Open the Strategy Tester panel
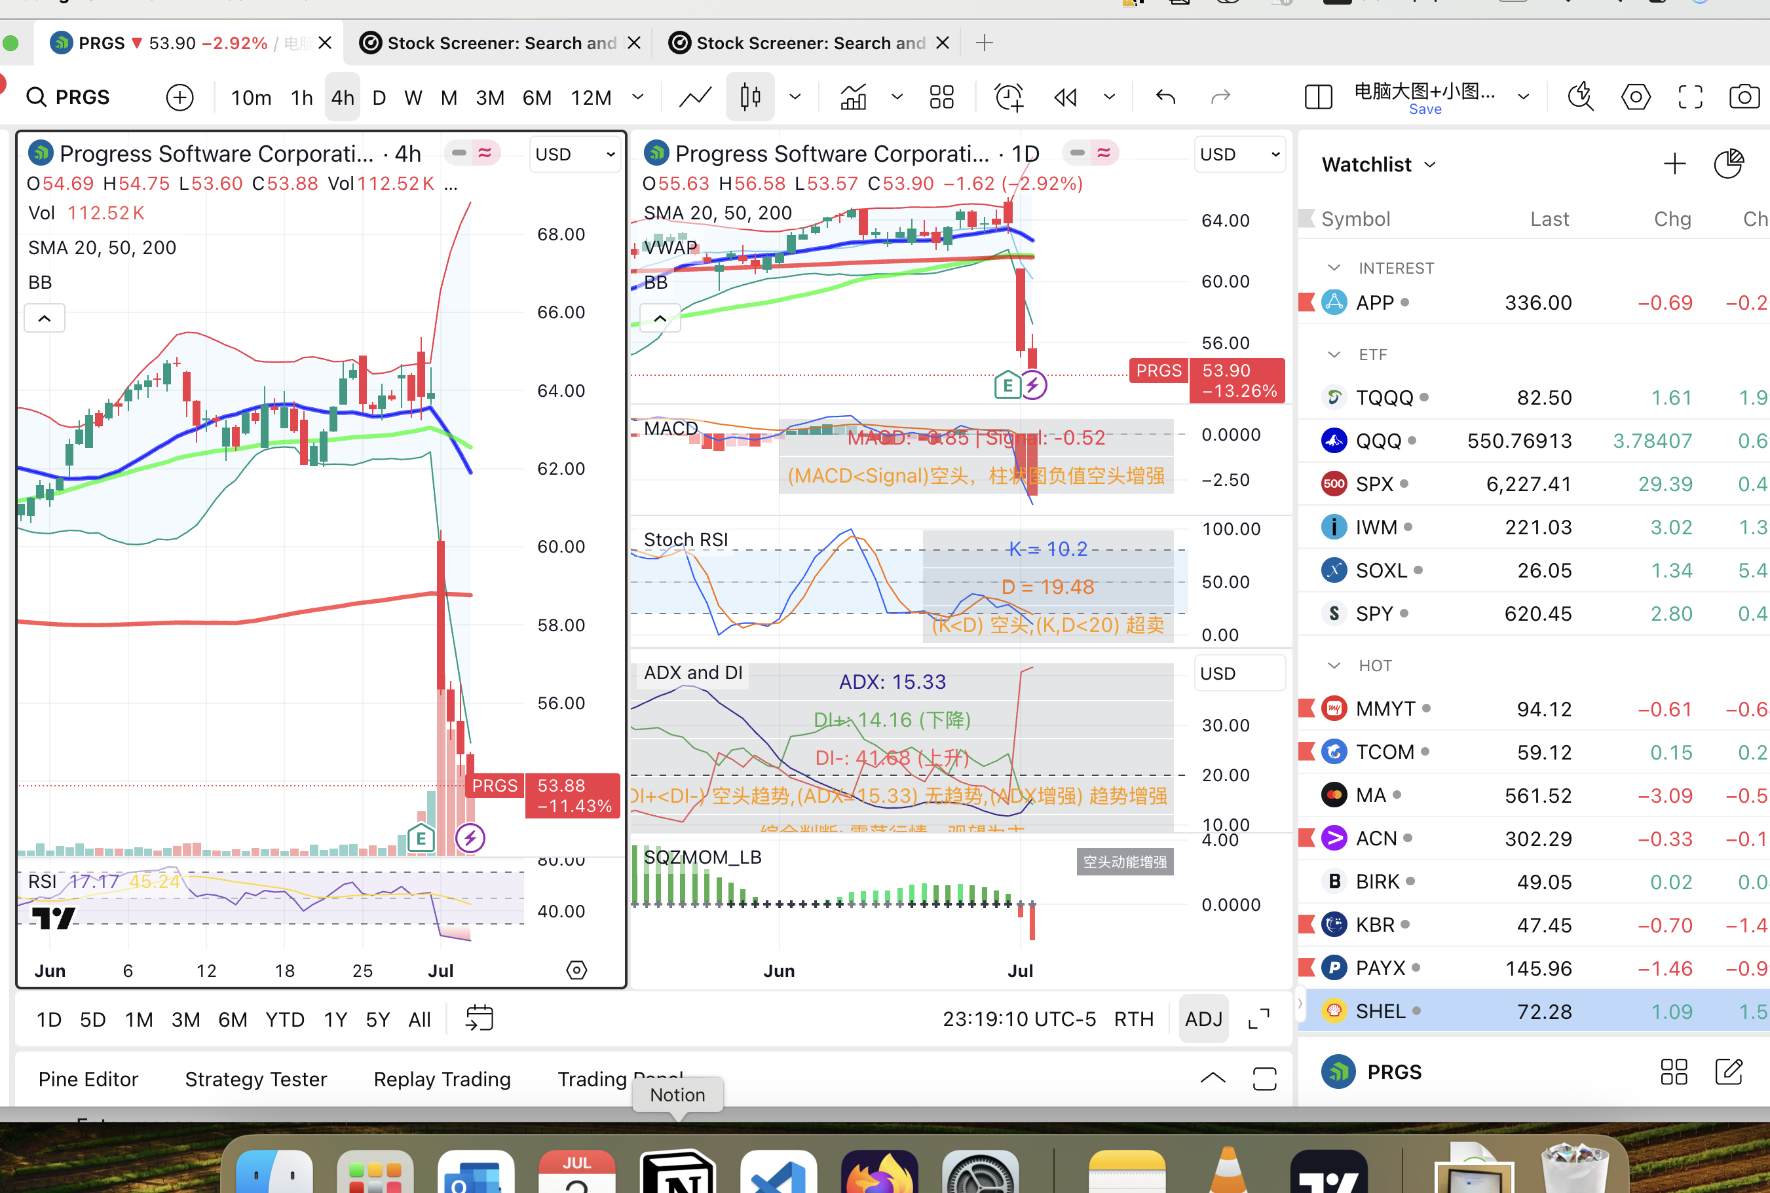The width and height of the screenshot is (1770, 1193). 255,1078
